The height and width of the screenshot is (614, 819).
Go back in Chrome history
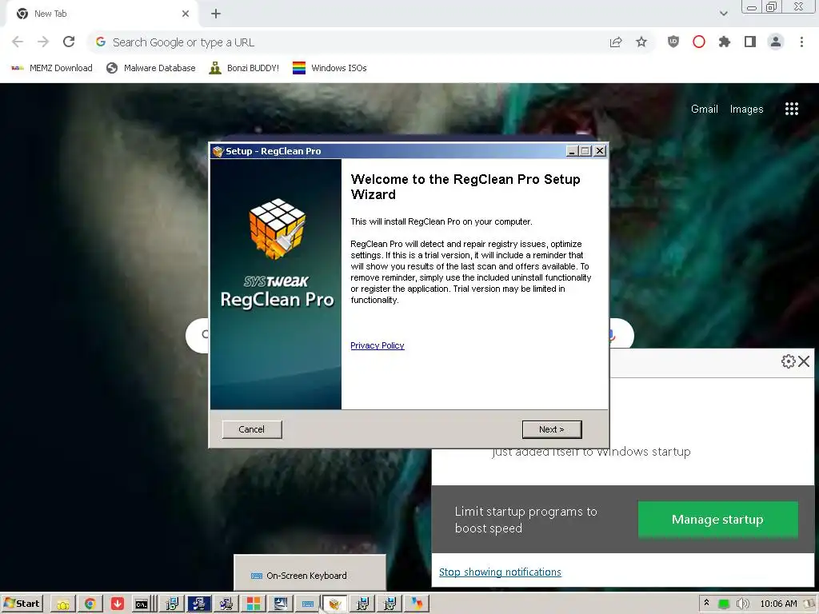(18, 42)
